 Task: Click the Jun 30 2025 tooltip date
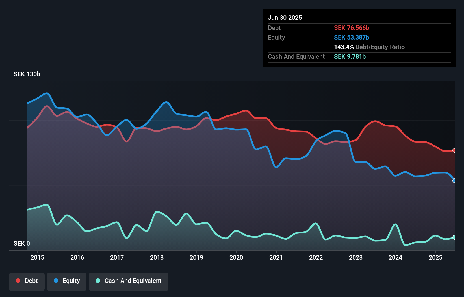coord(285,18)
